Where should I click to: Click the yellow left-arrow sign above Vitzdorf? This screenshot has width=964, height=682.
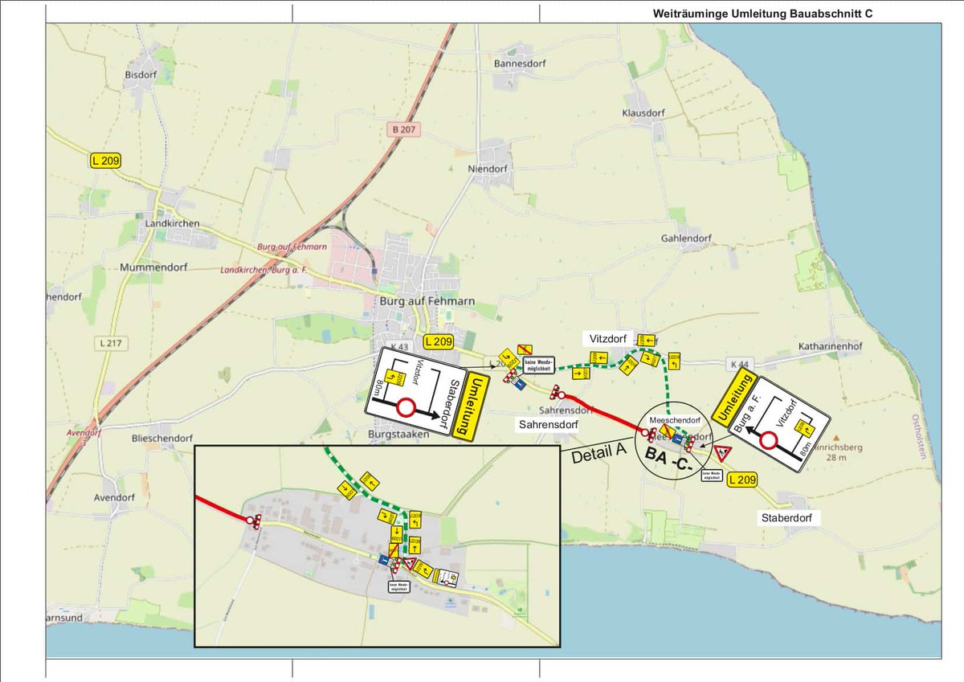pos(647,341)
